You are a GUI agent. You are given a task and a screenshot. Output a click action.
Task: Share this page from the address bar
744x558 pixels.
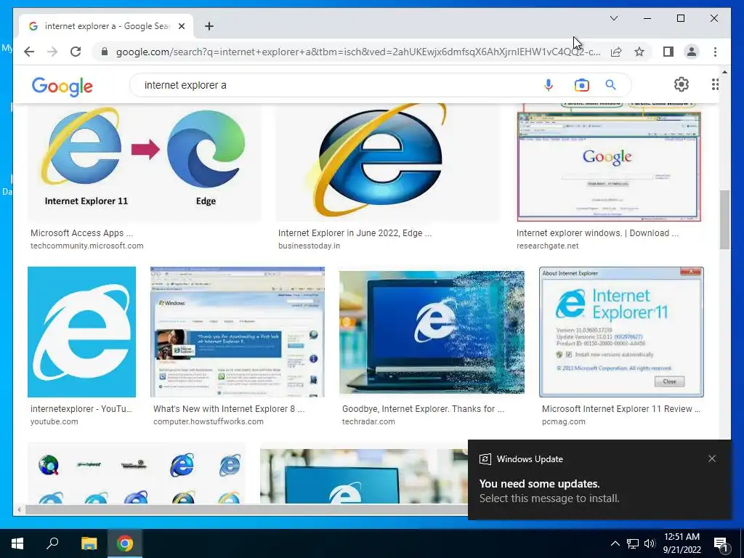click(x=616, y=52)
